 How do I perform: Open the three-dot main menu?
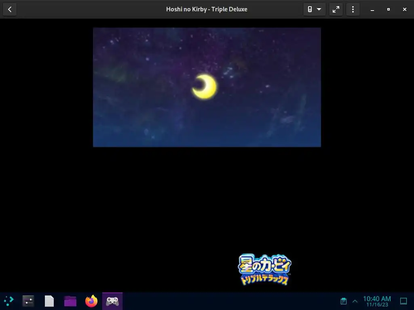click(353, 10)
